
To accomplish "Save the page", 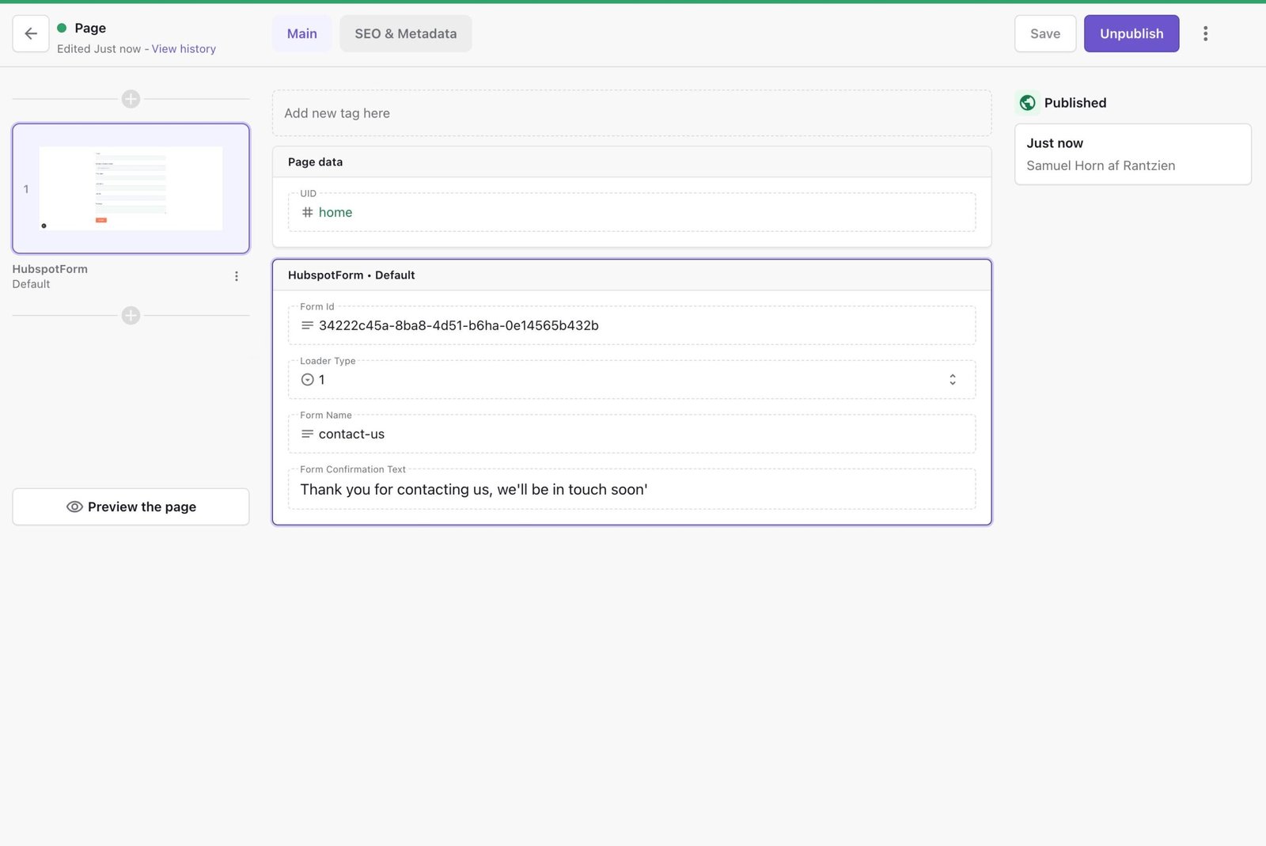I will point(1044,33).
